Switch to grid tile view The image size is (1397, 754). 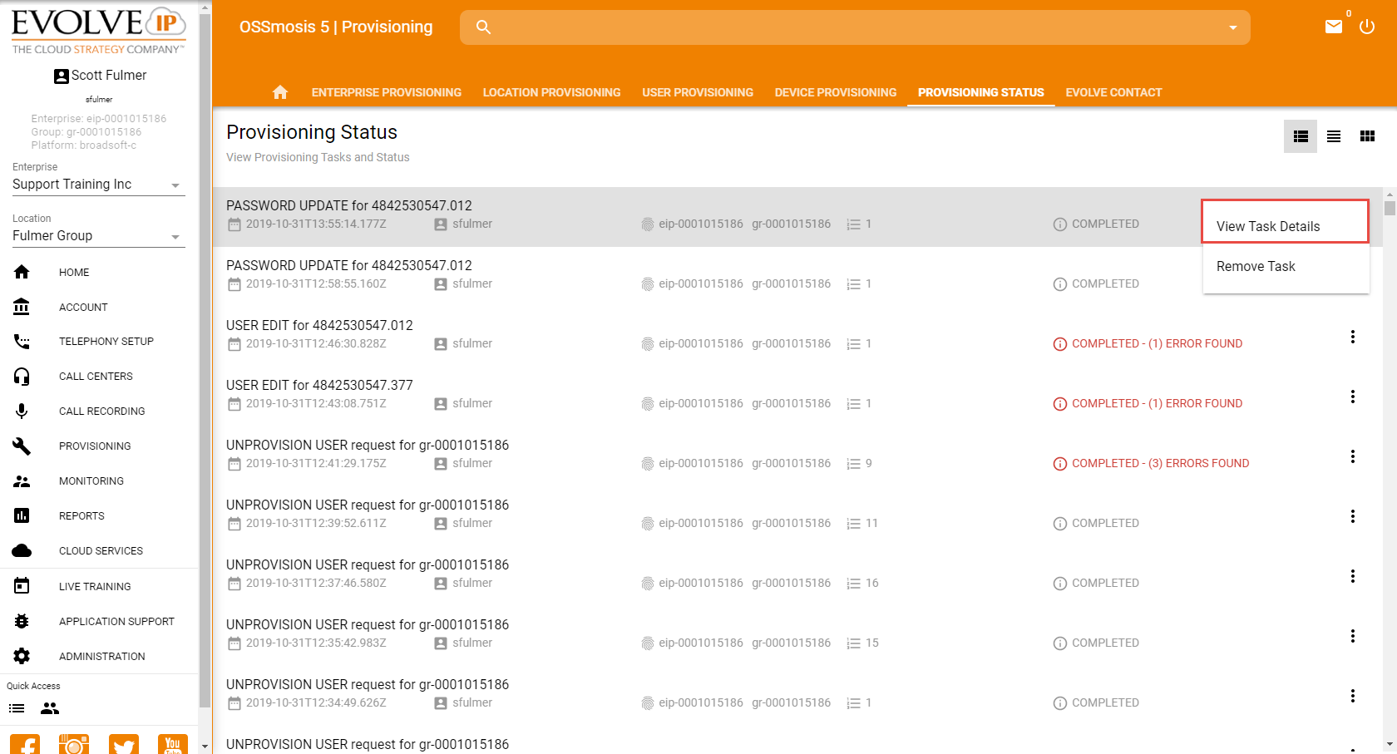click(1367, 136)
